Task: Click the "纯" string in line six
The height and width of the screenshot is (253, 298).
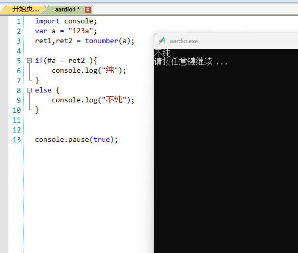Action: (x=110, y=70)
